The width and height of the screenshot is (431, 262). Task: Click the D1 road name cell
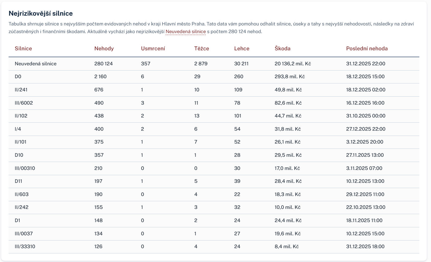pyautogui.click(x=17, y=220)
